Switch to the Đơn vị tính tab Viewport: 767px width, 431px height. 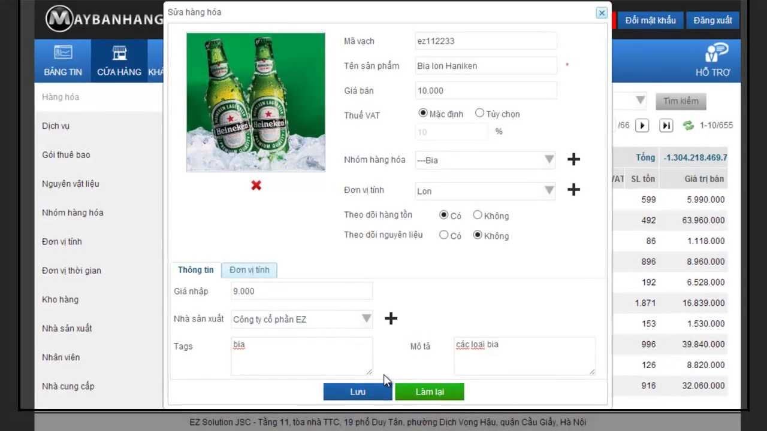249,270
